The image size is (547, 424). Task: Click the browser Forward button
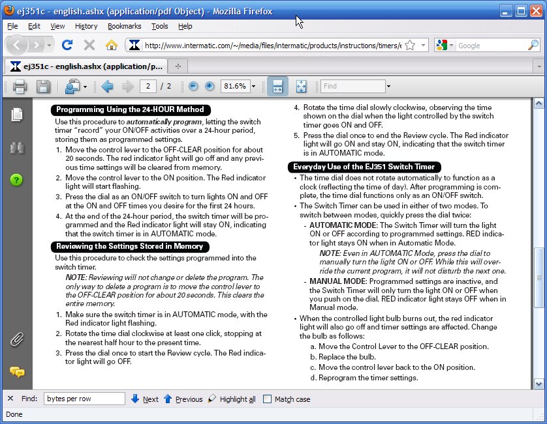tap(37, 45)
